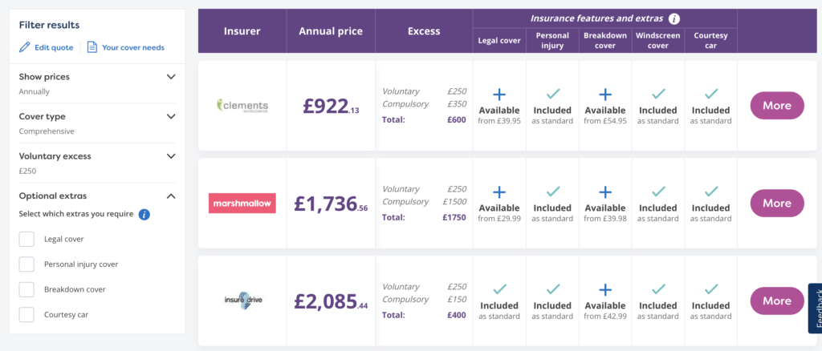Collapse the Optional extras section

coord(171,196)
